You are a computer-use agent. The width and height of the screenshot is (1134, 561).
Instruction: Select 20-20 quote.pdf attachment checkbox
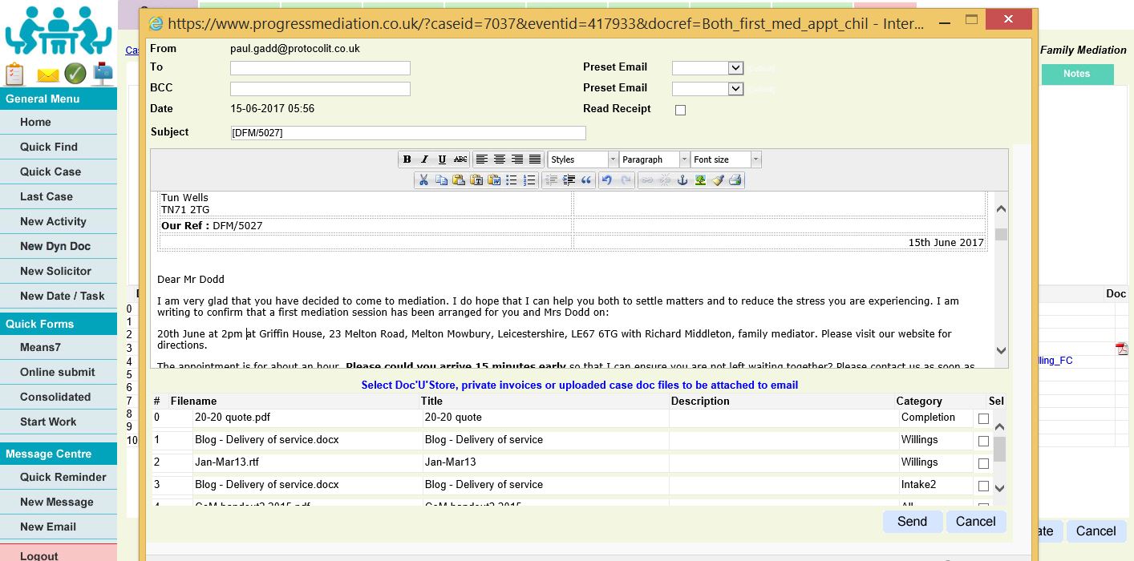(983, 418)
